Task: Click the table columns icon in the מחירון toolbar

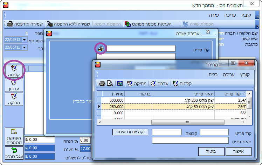Action: point(120,83)
